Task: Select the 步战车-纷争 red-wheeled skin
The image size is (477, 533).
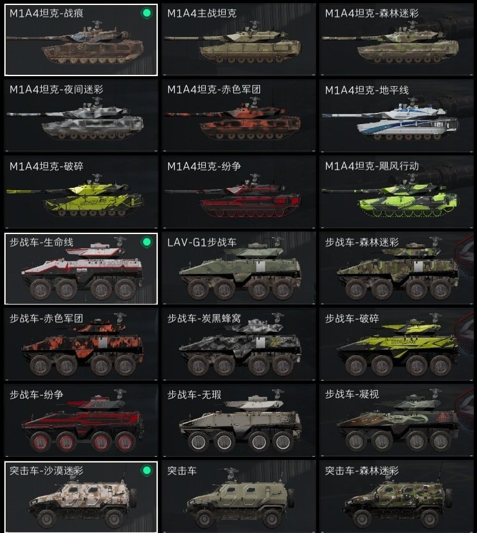Action: (x=81, y=421)
